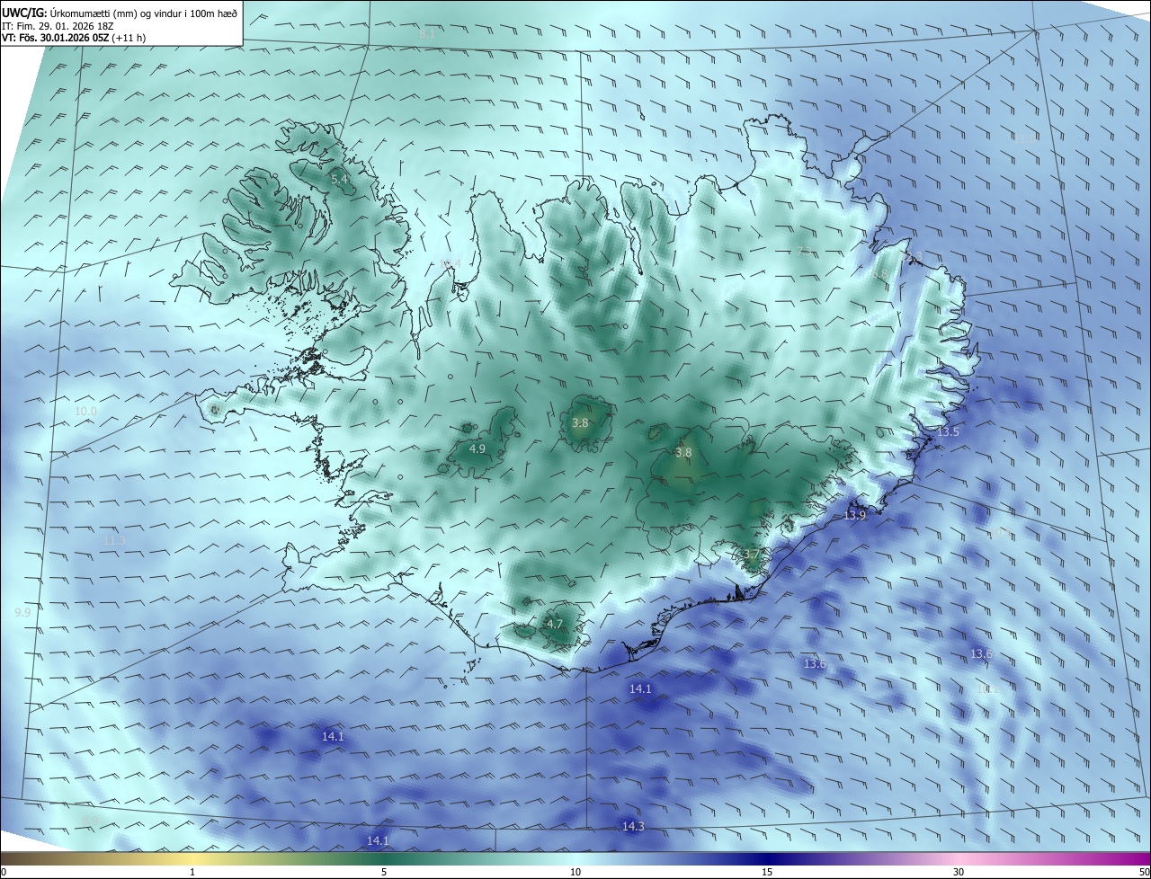Select the valid time "Fös. 30.01.2026 05Z"
The width and height of the screenshot is (1151, 879).
tap(65, 38)
